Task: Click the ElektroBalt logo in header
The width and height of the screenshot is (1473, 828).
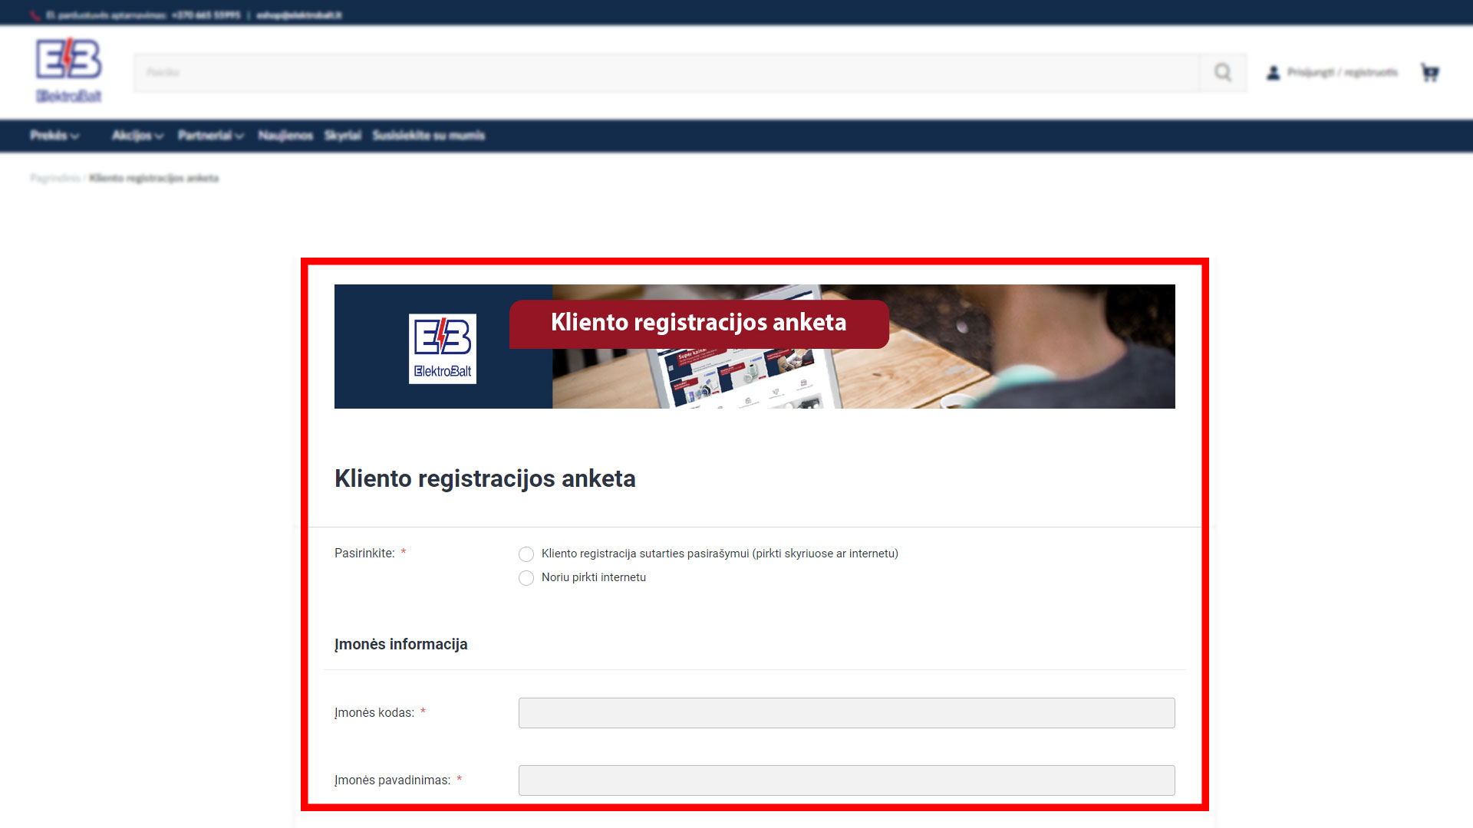Action: click(68, 70)
